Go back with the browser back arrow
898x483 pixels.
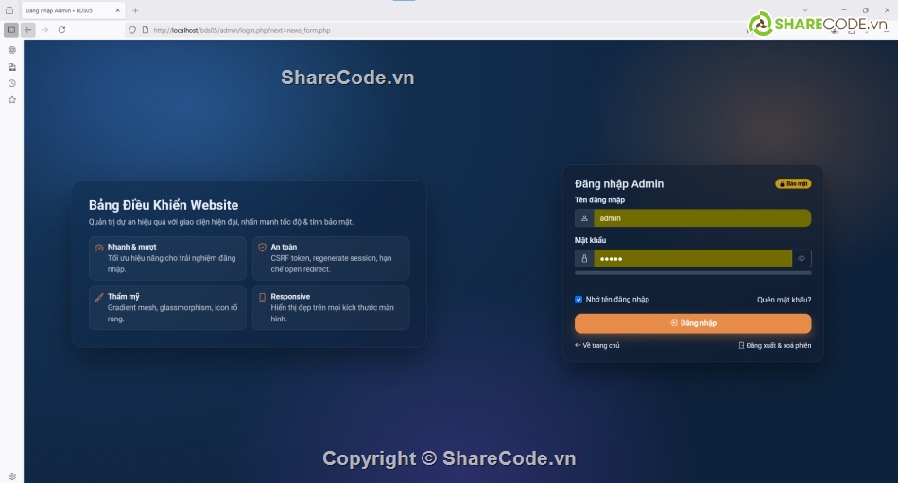coord(28,30)
